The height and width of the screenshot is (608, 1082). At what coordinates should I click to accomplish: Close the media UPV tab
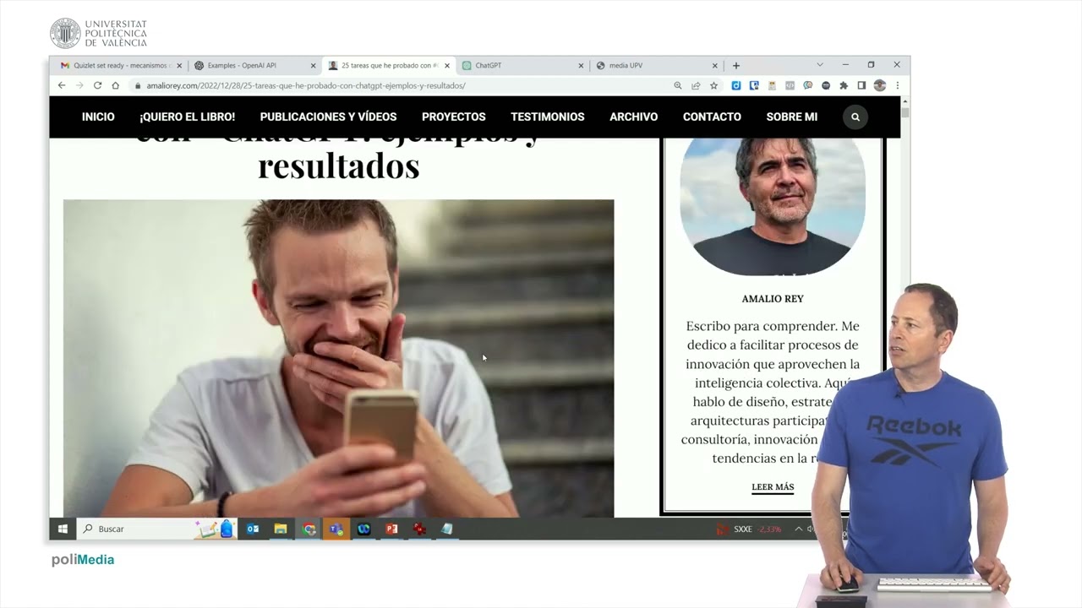(714, 65)
